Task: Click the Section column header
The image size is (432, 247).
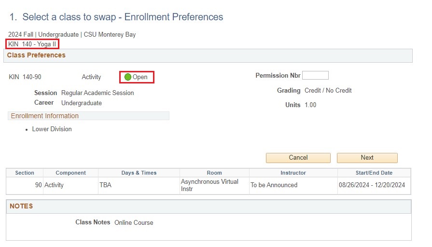Action: tap(25, 173)
